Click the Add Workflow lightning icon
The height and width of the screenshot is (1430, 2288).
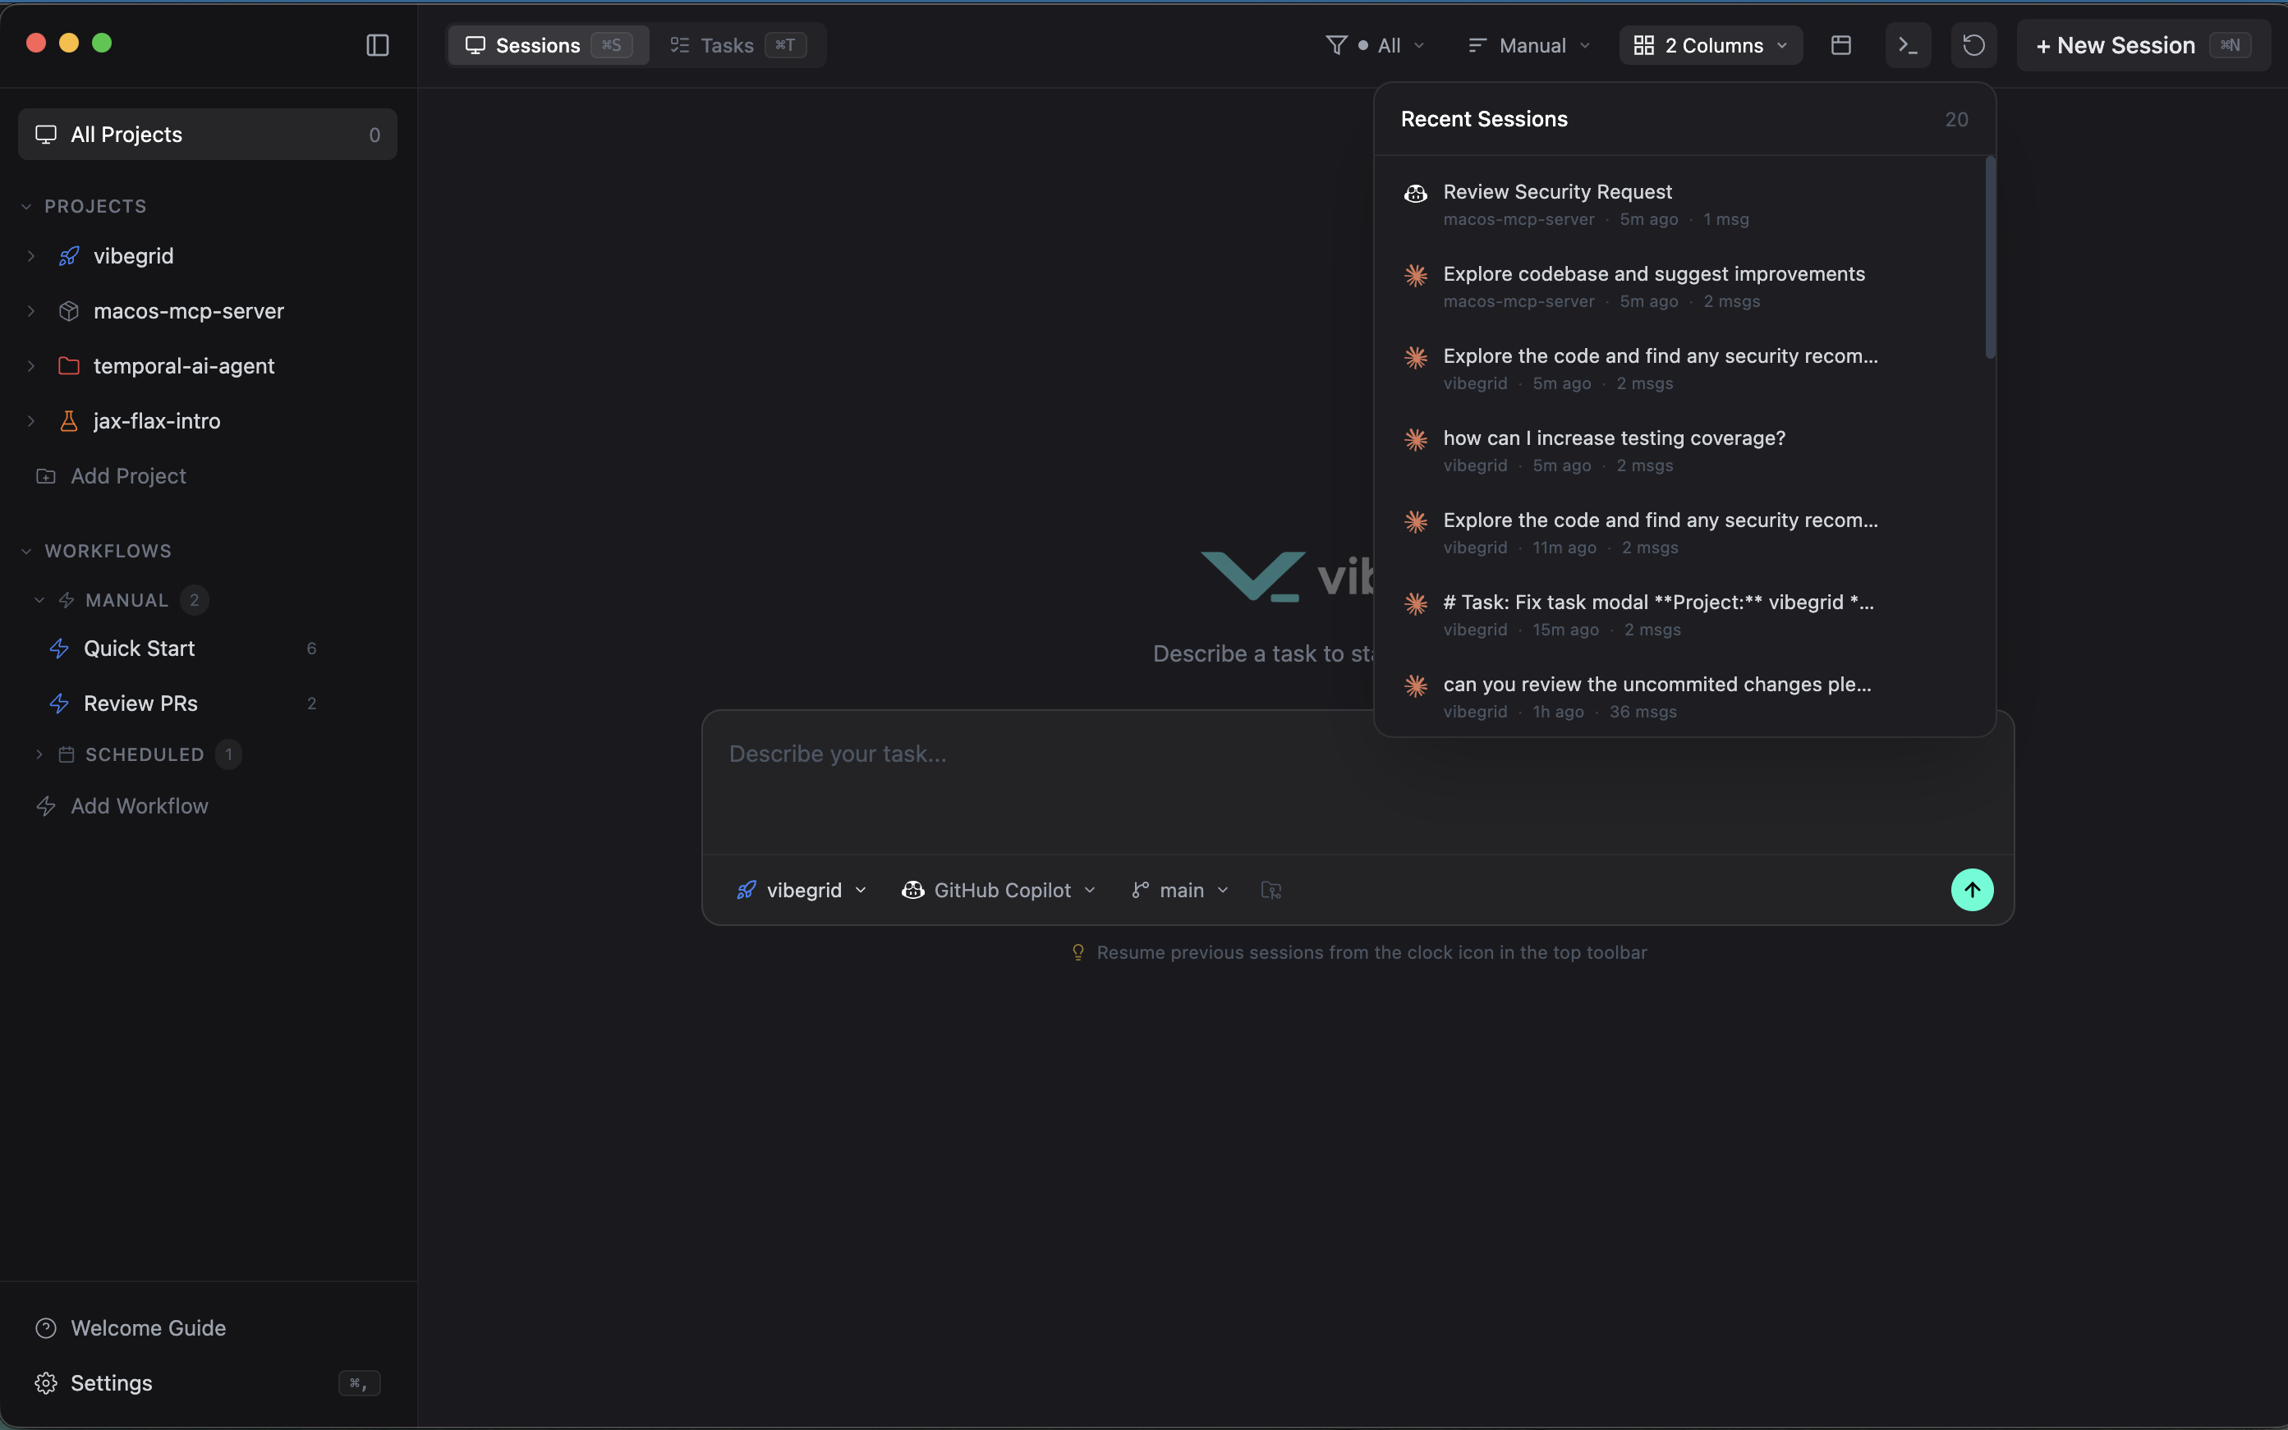coord(45,806)
